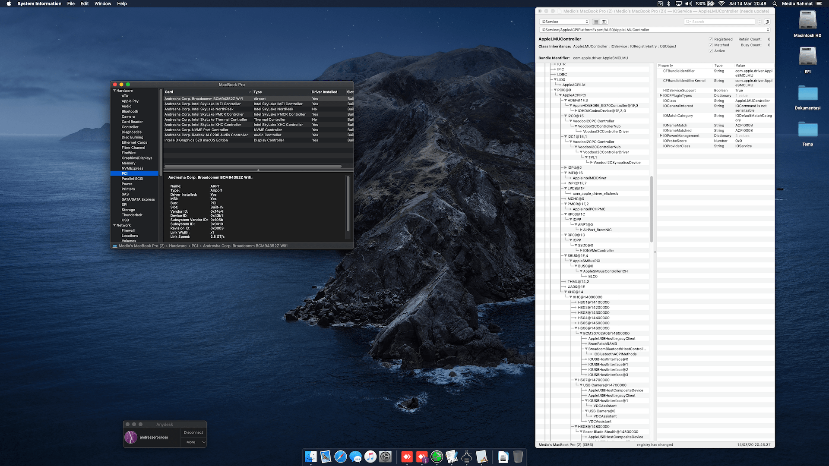This screenshot has height=466, width=829.
Task: Expand the AirPort_BrcmNIC node
Action: pyautogui.click(x=581, y=230)
